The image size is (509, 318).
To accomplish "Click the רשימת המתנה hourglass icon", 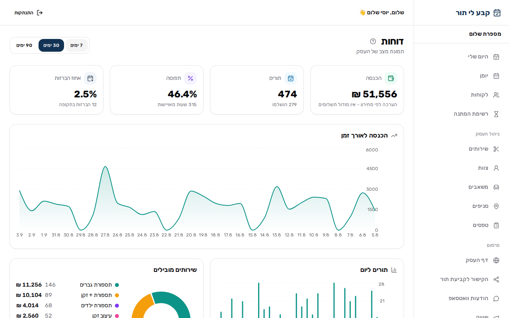I will (x=496, y=114).
